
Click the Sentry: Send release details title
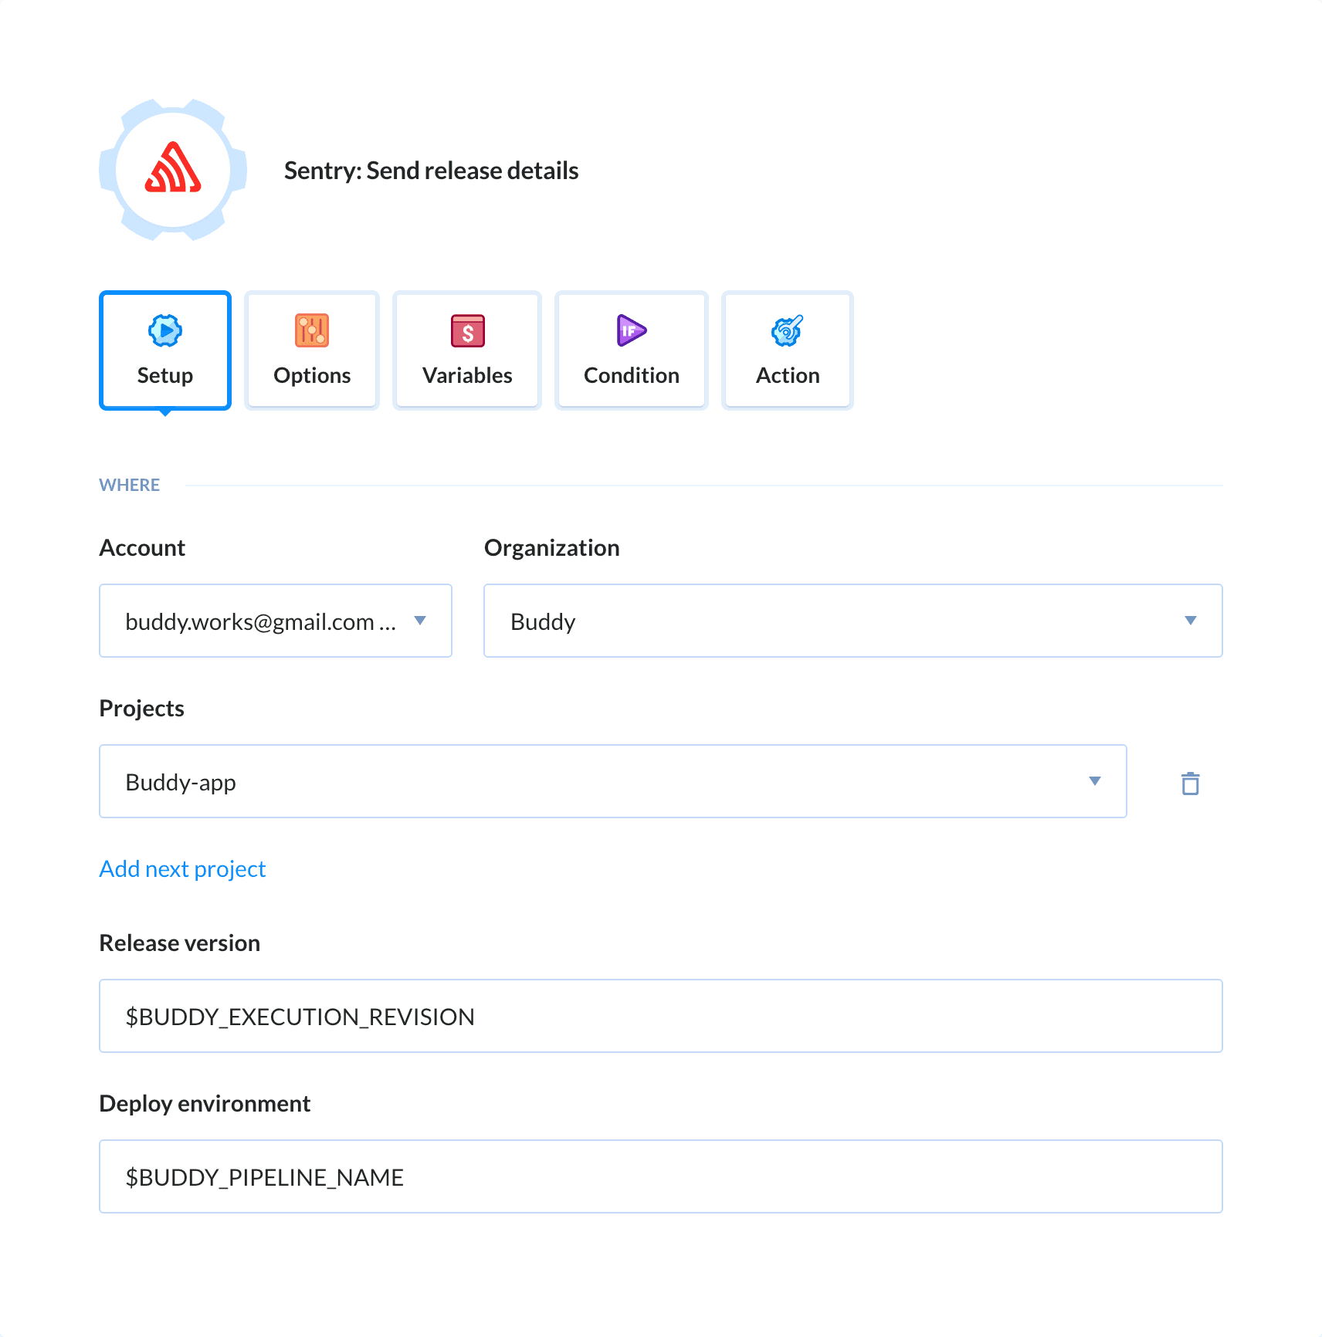431,171
